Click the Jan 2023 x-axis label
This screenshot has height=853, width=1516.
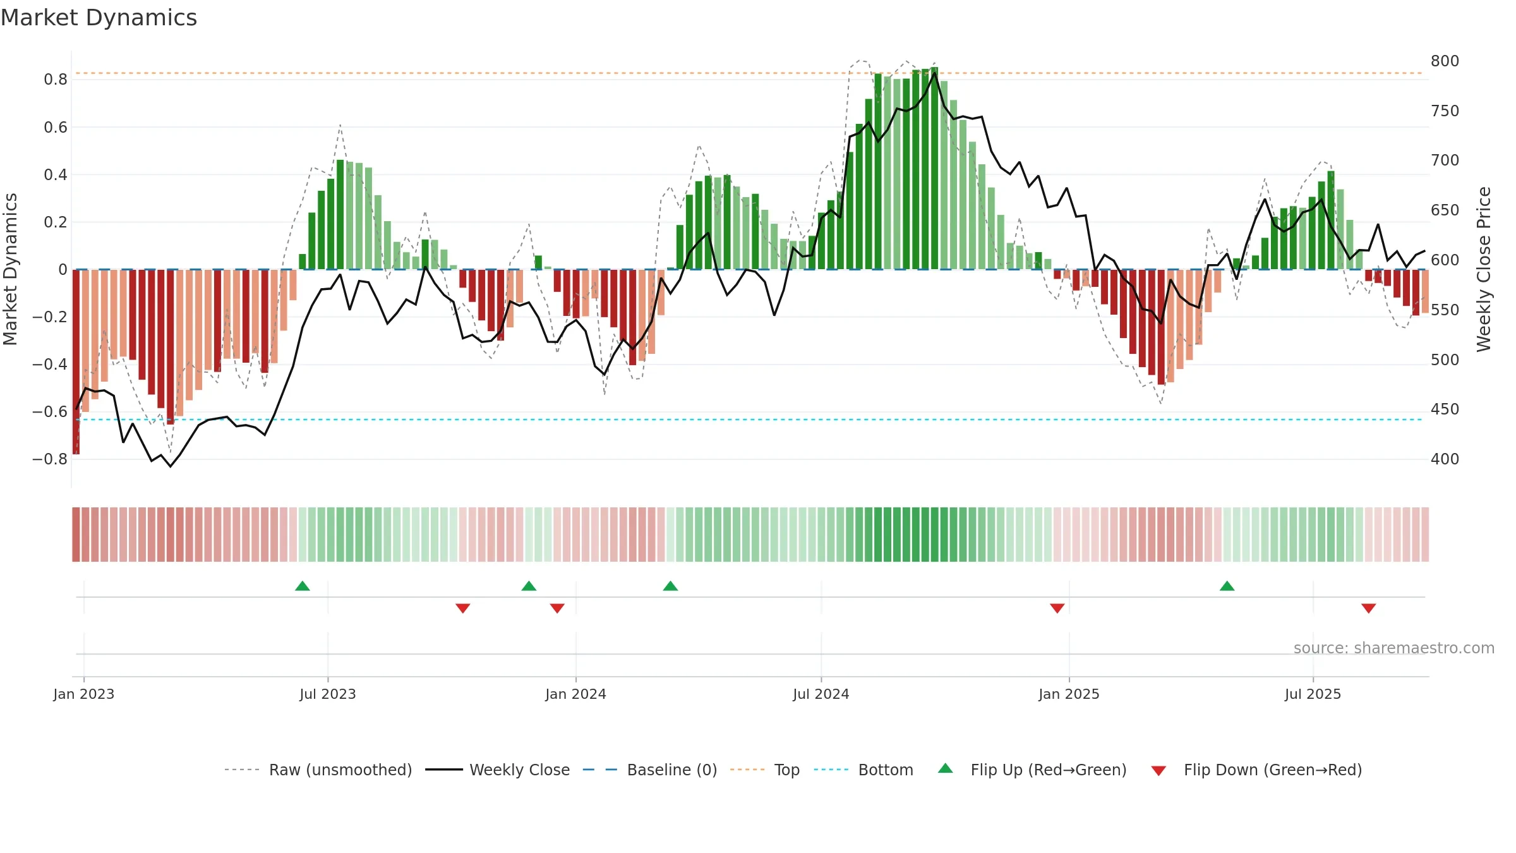click(84, 694)
